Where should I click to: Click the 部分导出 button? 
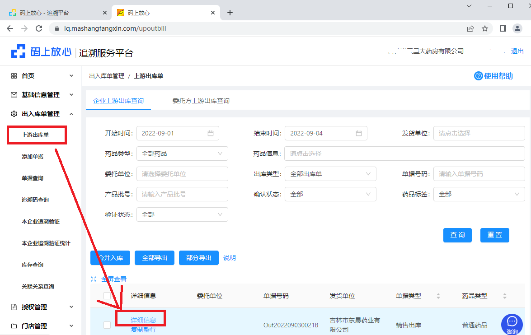(x=199, y=258)
